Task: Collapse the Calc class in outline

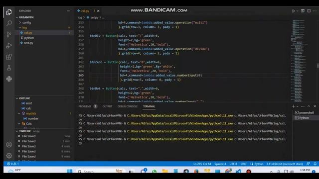Action: pos(19,124)
